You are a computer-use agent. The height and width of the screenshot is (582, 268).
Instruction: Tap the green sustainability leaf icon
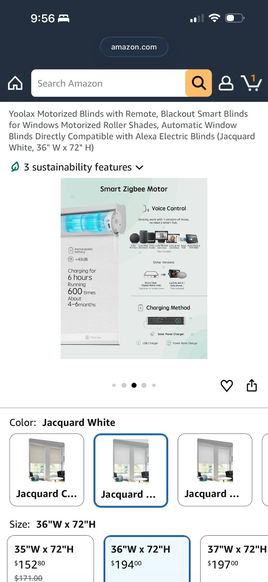click(15, 167)
